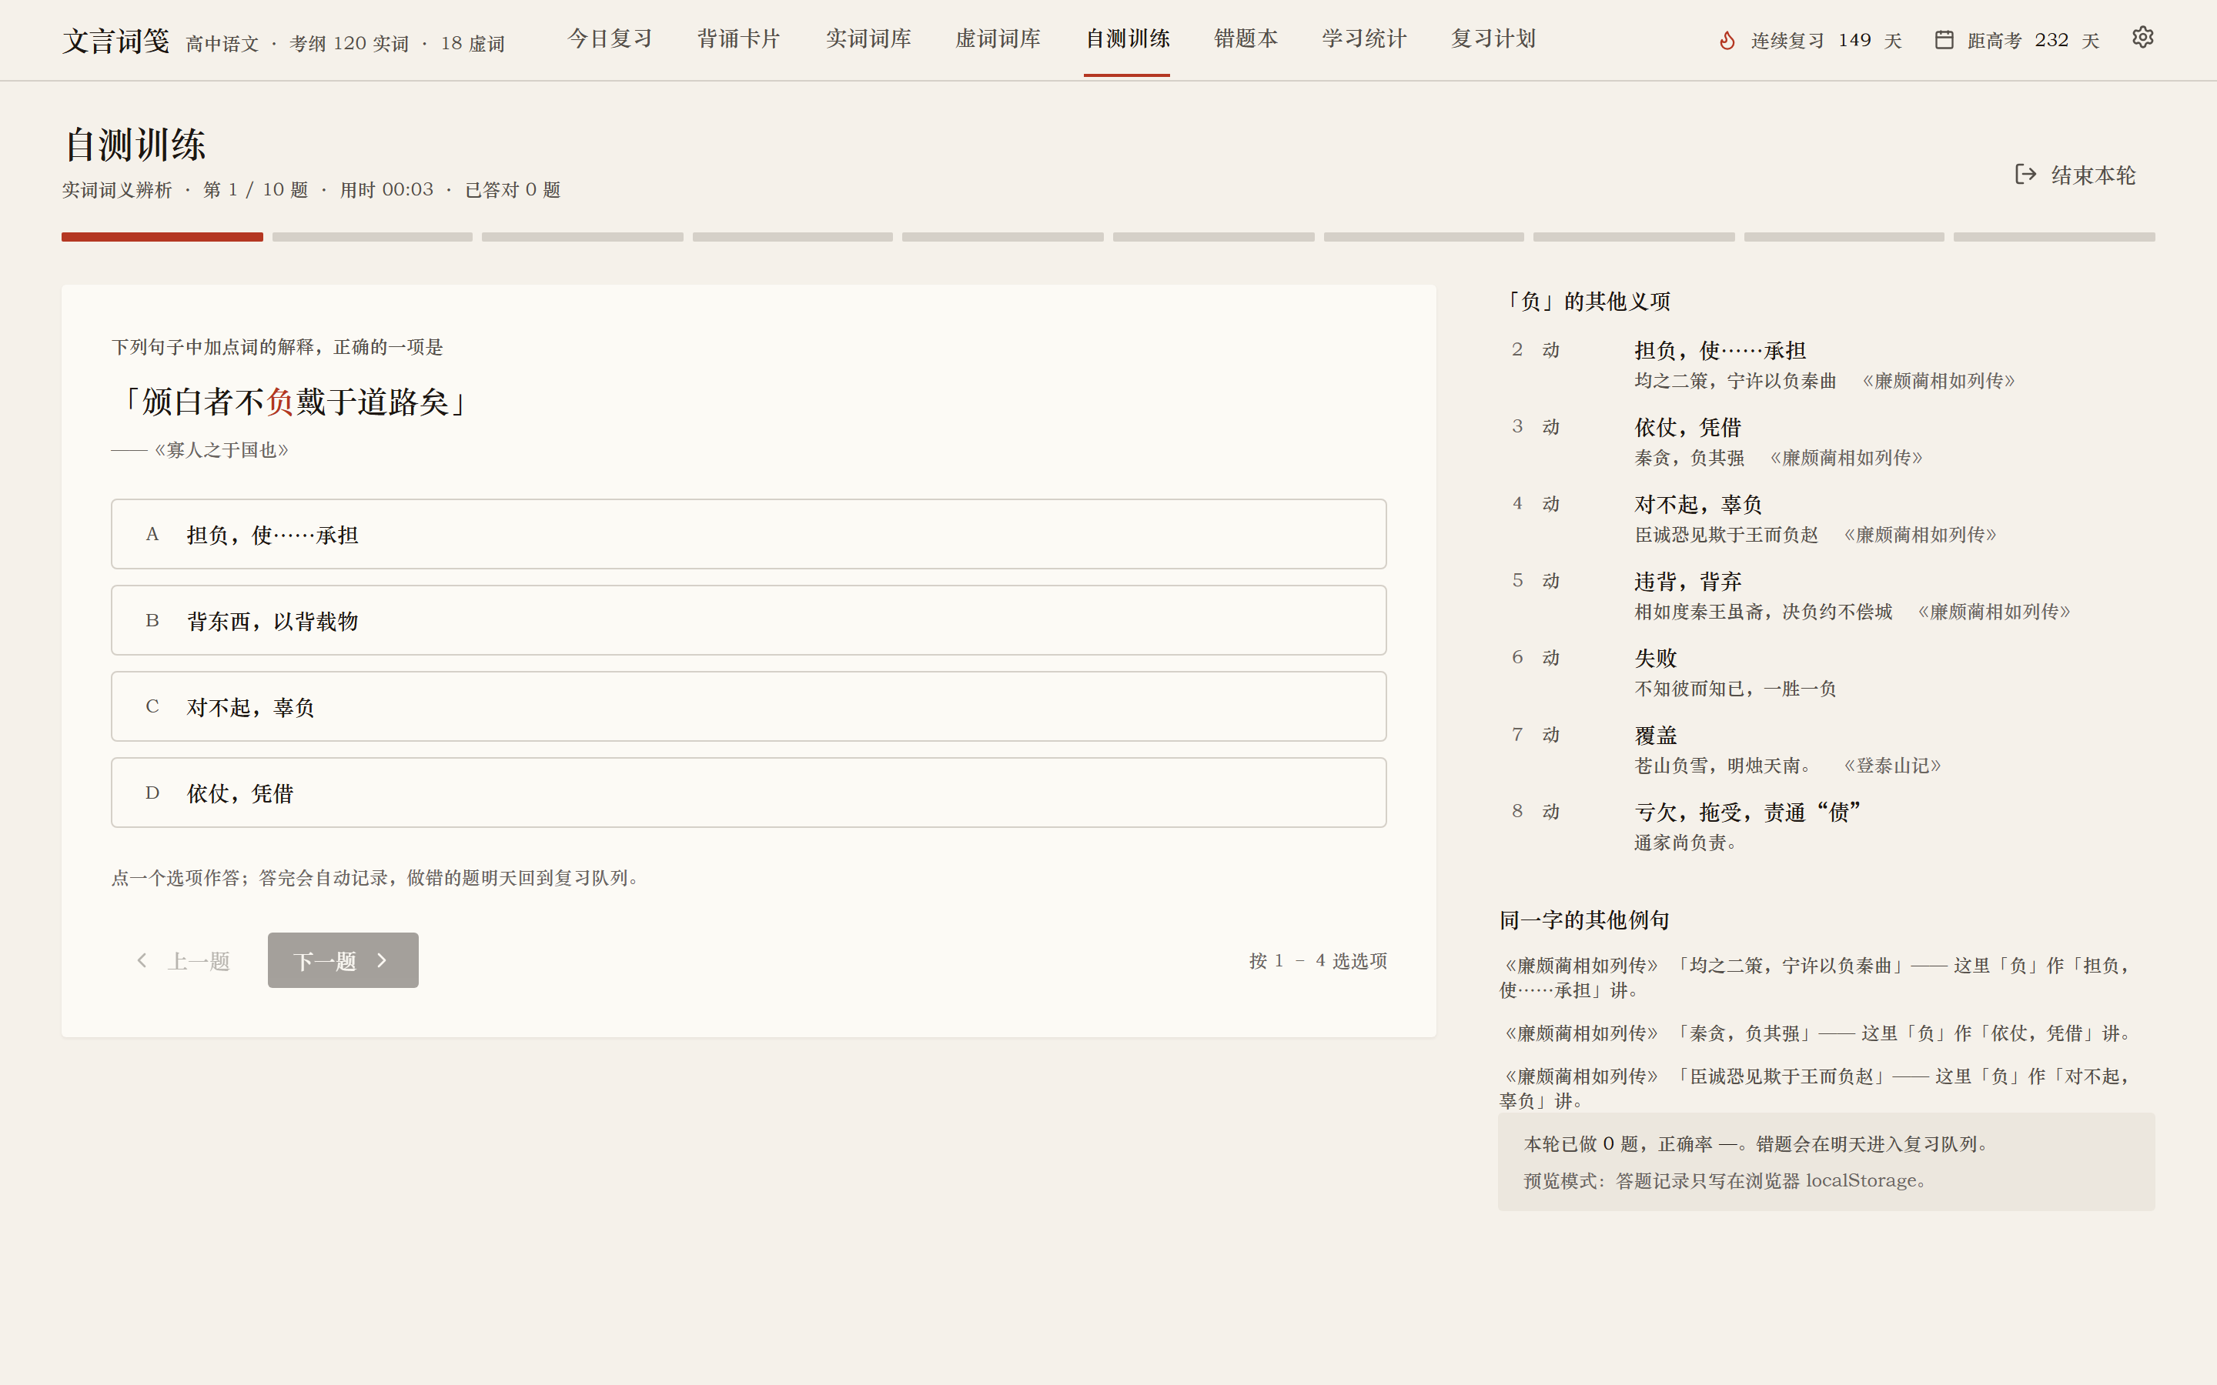Click the 按 1 – 4 选选项 hint
The width and height of the screenshot is (2217, 1385).
tap(1317, 960)
